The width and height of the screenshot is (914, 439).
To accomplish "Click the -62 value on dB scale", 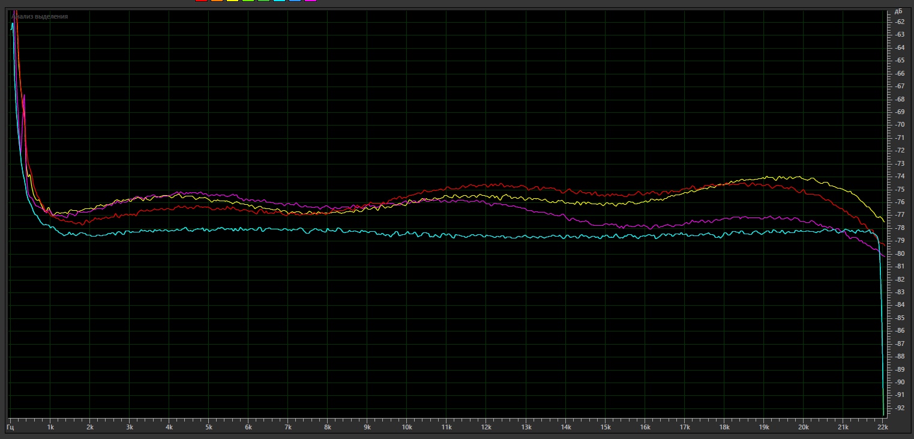I will [x=900, y=22].
